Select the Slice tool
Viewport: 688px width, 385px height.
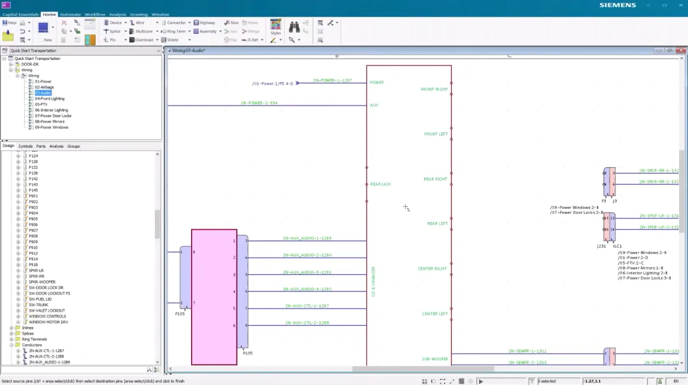coord(231,22)
